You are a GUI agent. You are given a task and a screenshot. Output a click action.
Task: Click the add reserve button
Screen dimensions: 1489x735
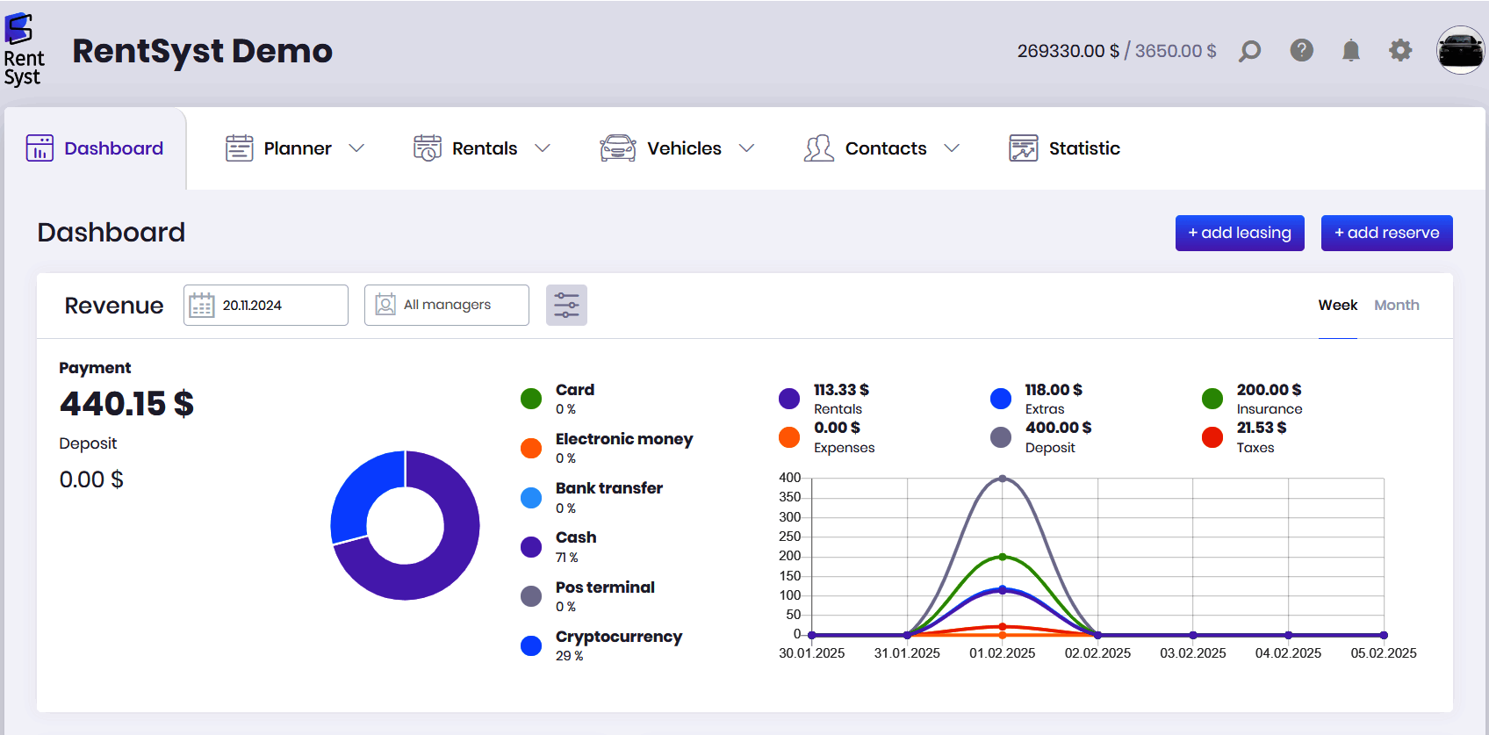[x=1386, y=233]
